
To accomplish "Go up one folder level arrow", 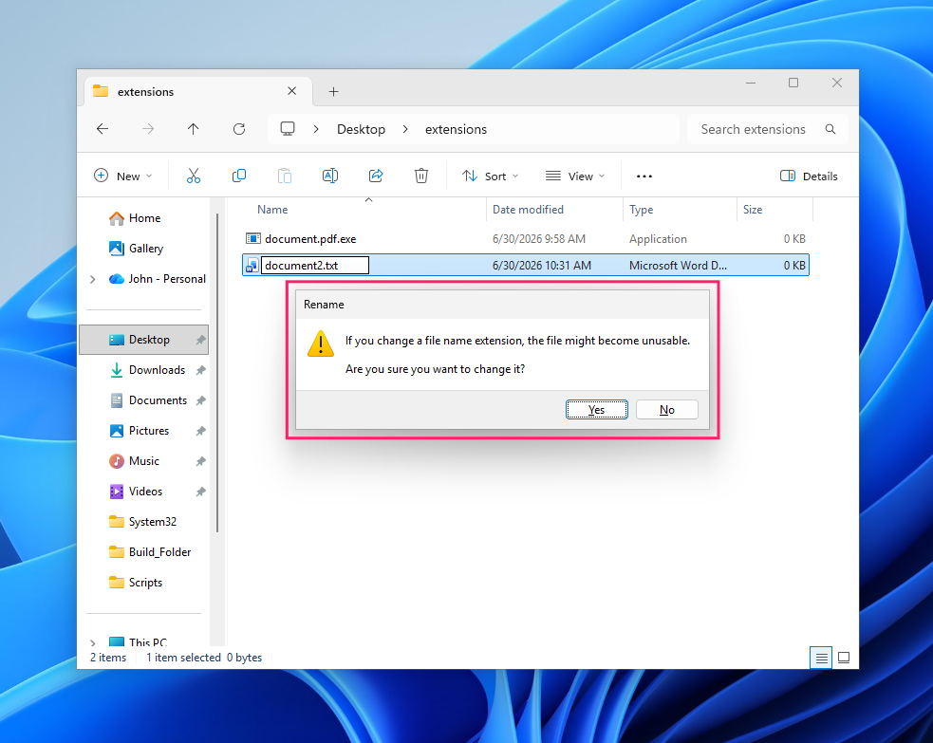I will click(x=194, y=129).
